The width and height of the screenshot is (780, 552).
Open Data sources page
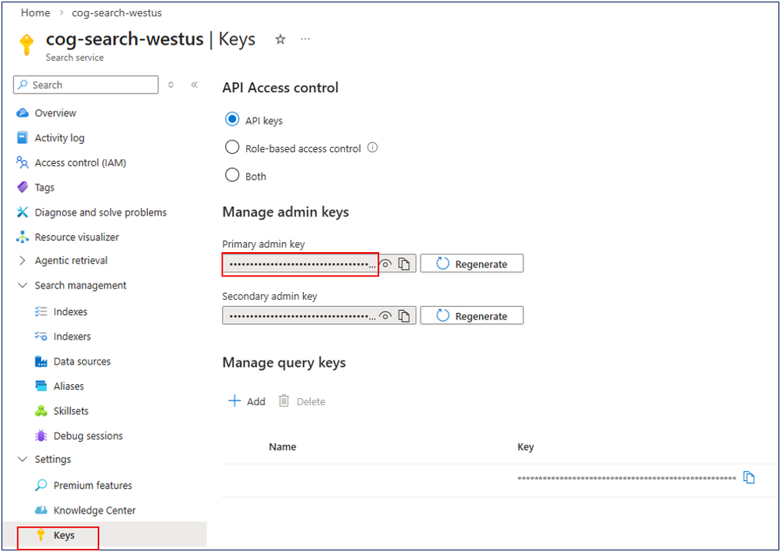point(82,361)
